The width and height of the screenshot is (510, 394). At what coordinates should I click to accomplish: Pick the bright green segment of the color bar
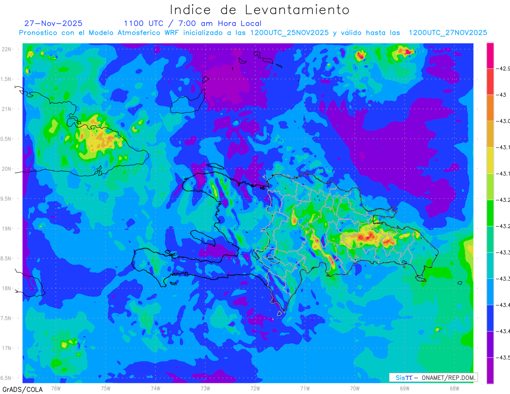click(x=490, y=213)
